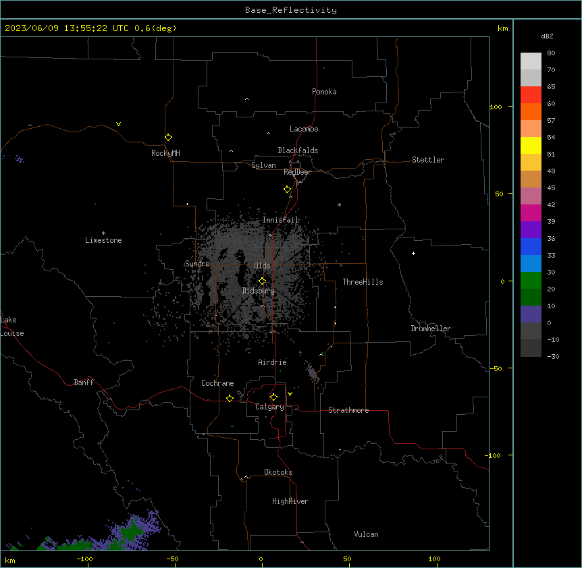Click the yellow v marker northwest of RockyMH
The image size is (582, 568).
click(118, 124)
